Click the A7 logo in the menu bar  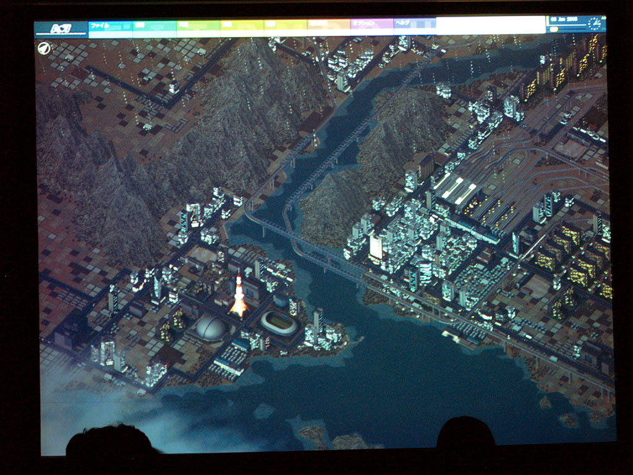pos(61,28)
